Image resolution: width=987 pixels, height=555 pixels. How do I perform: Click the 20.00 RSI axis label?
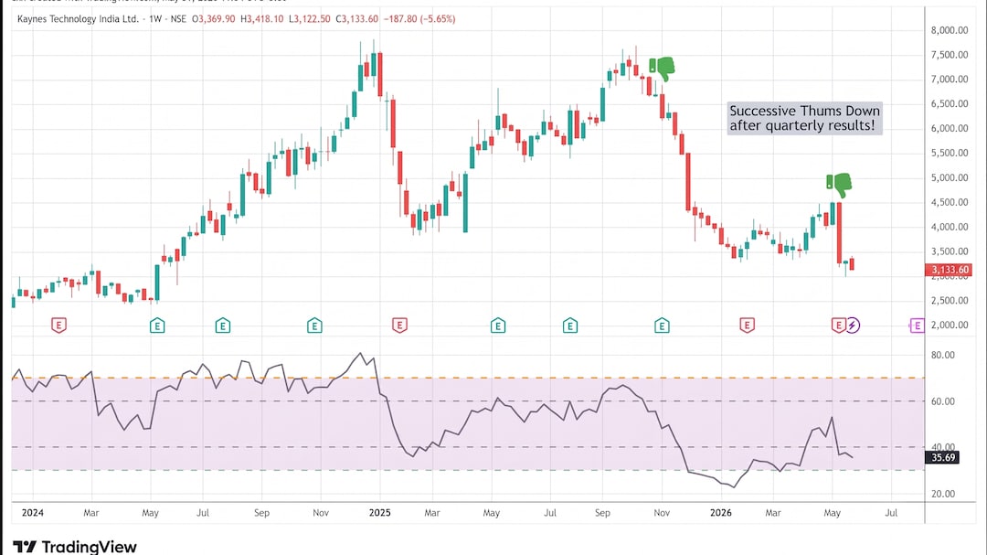(943, 494)
